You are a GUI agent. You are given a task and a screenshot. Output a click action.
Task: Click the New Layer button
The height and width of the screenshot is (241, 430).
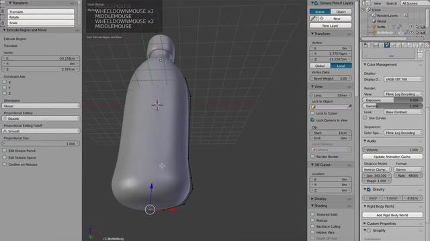click(x=331, y=25)
